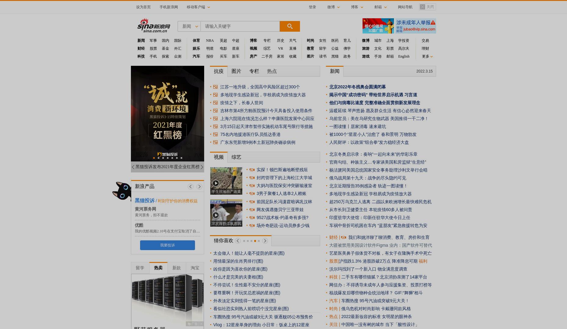This screenshot has width=567, height=329.
Task: Switch to the 新款 tab
Action: (177, 268)
